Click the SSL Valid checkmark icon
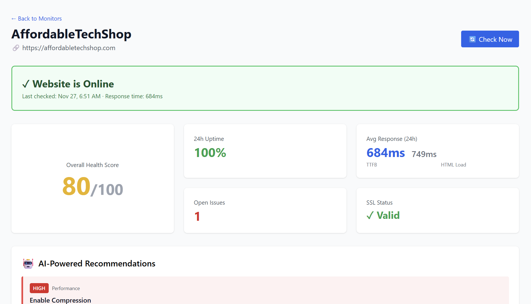Screen dimensions: 531x304 point(370,215)
